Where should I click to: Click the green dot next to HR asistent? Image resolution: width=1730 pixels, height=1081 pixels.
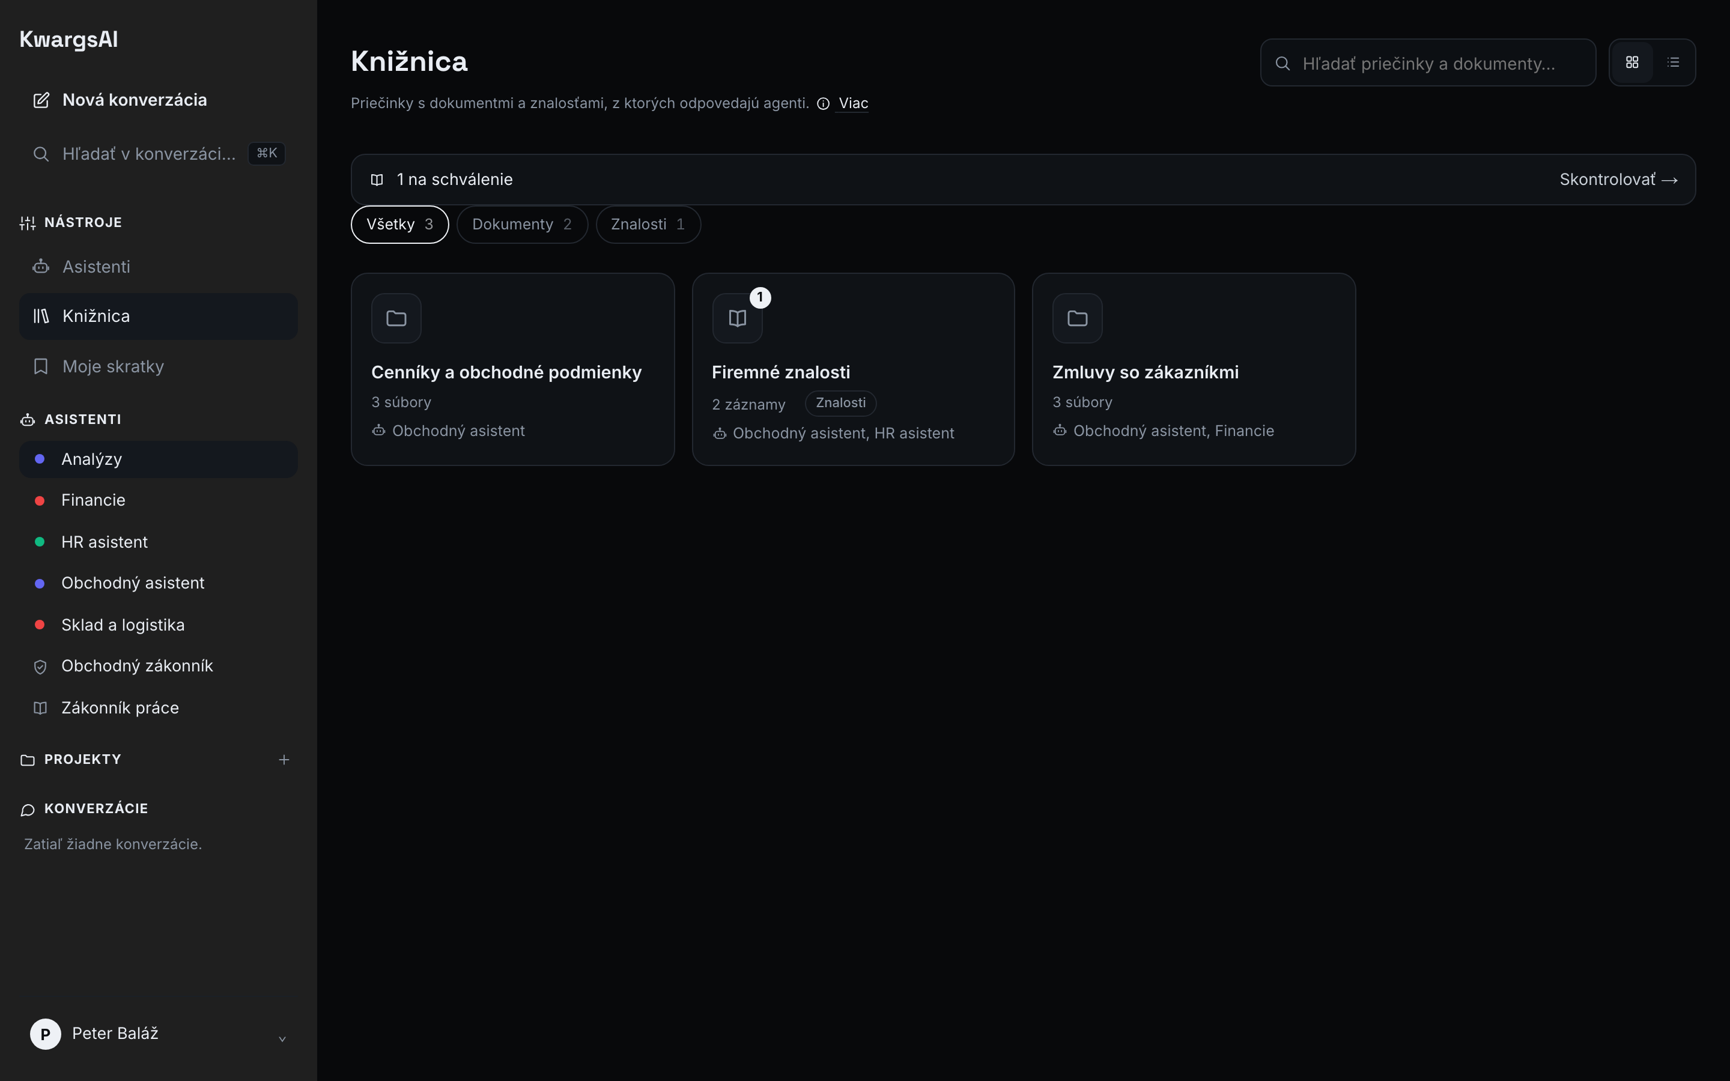point(40,542)
